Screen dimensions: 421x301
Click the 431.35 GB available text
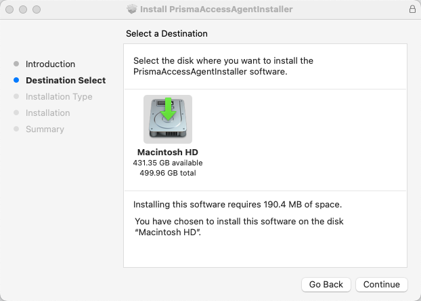click(167, 163)
